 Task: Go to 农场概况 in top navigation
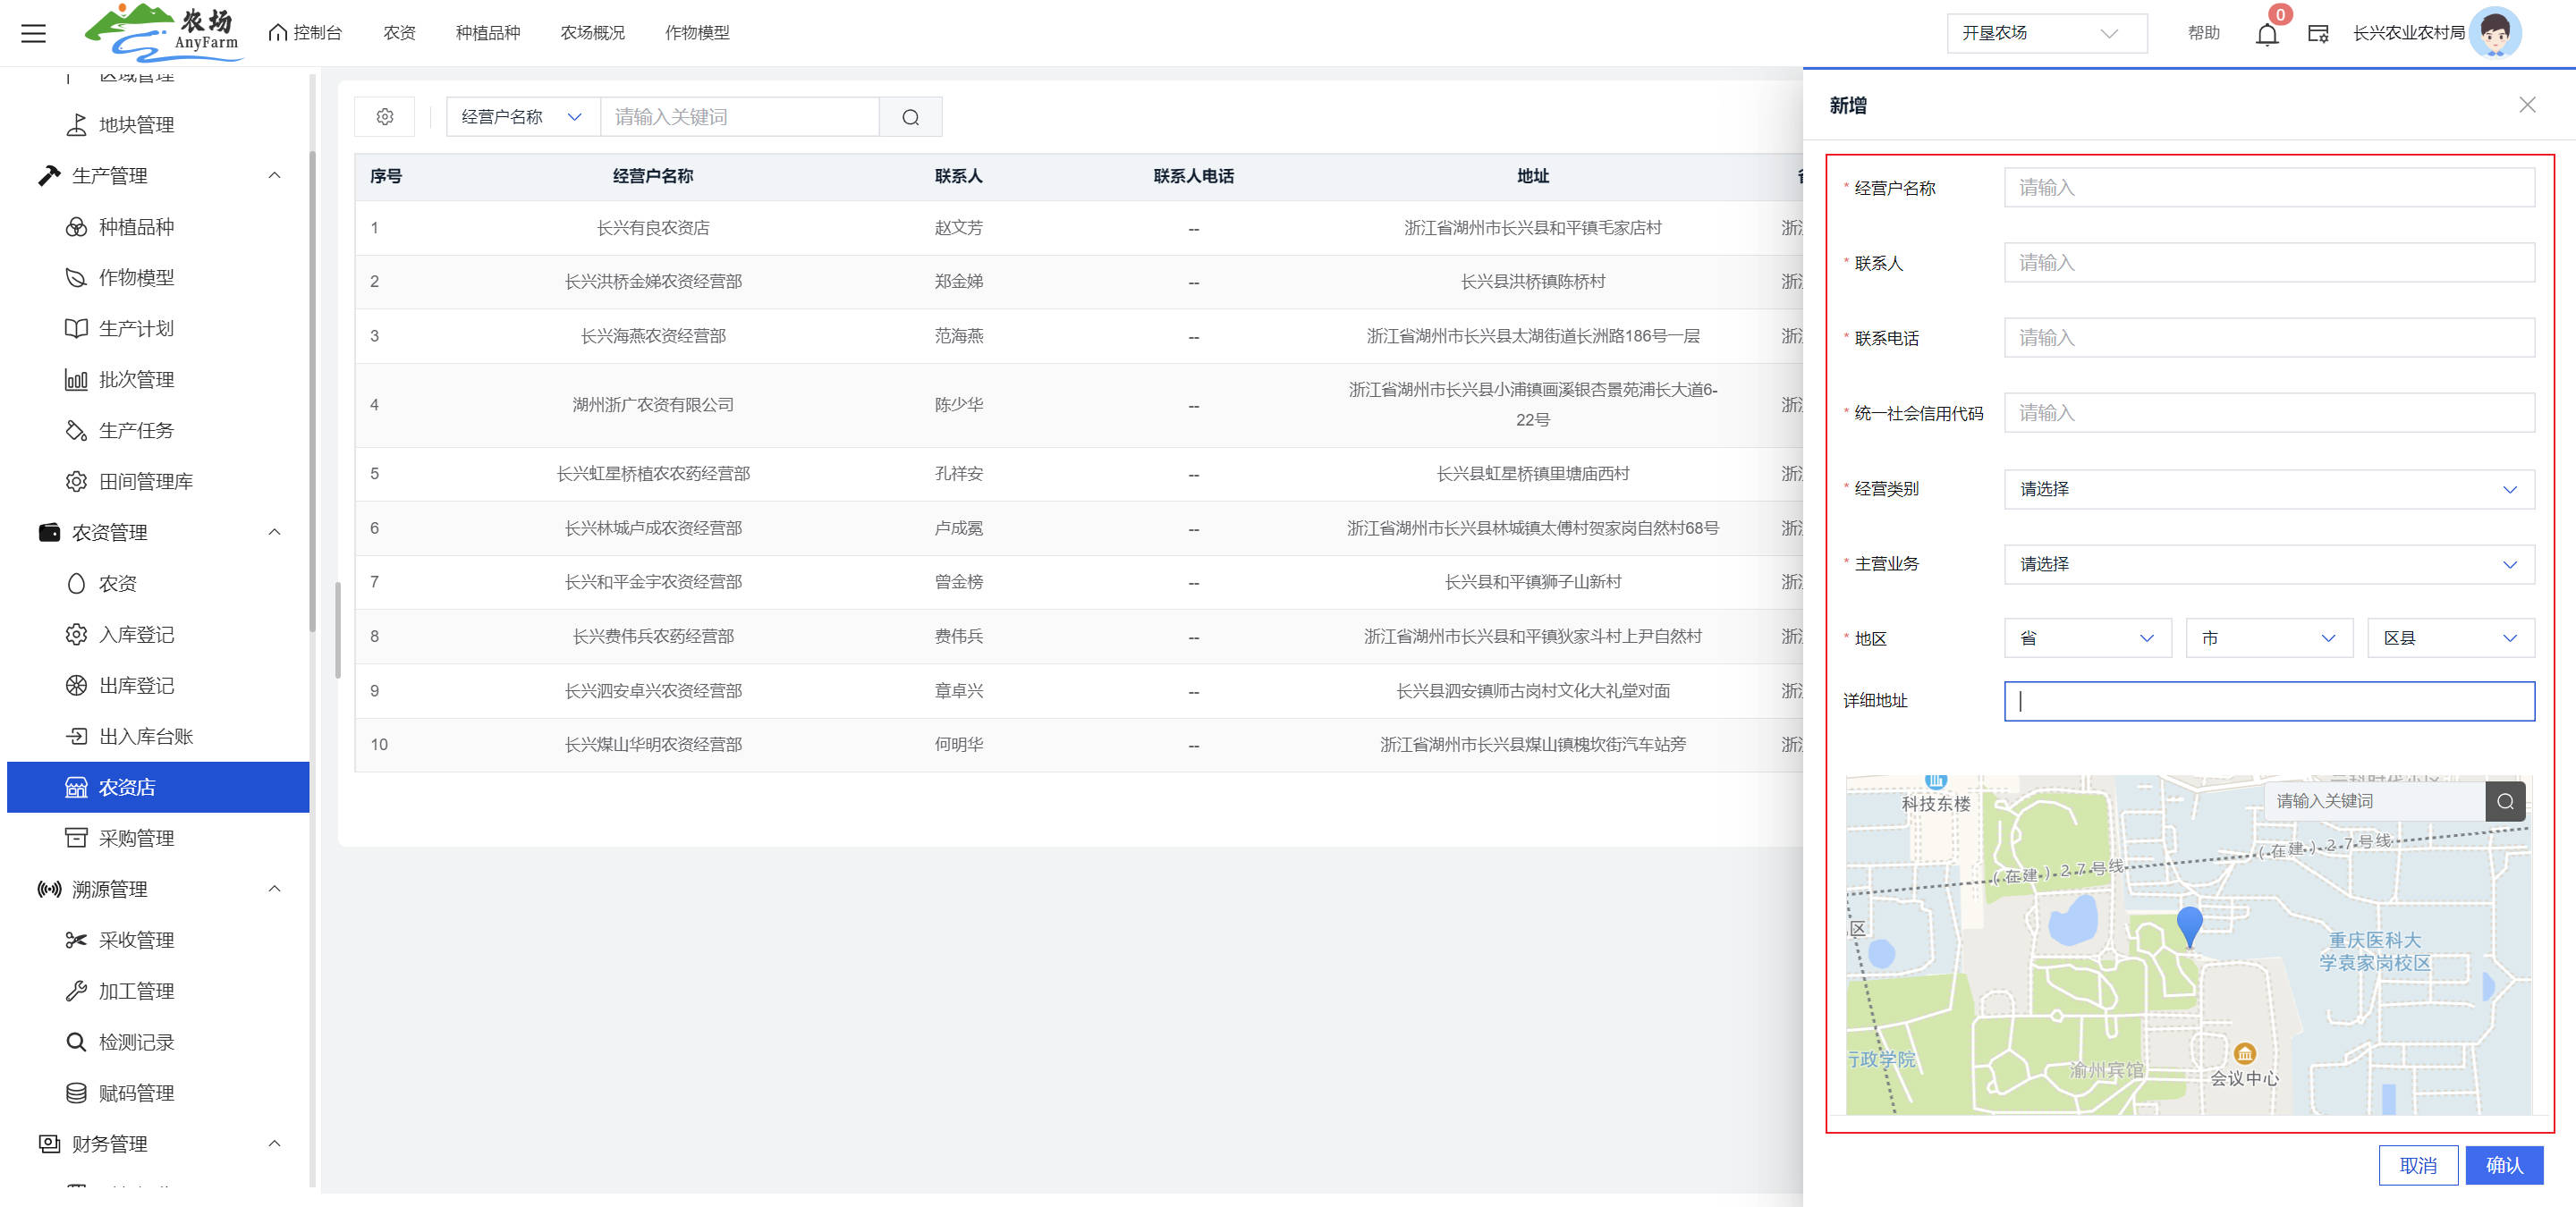click(x=592, y=33)
